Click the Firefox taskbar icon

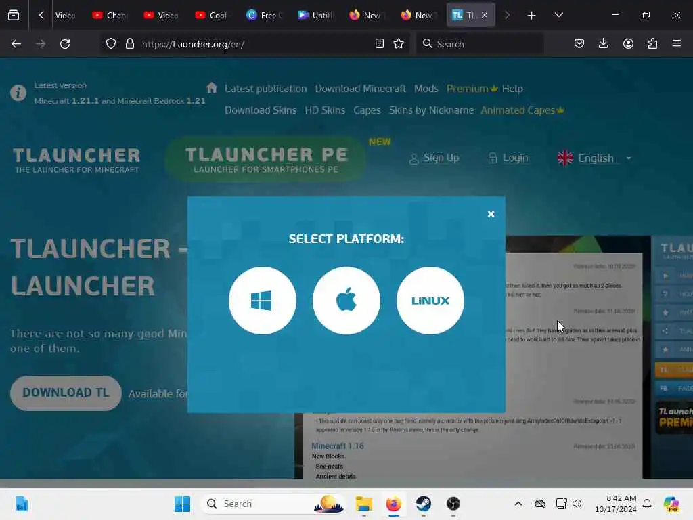coord(393,504)
